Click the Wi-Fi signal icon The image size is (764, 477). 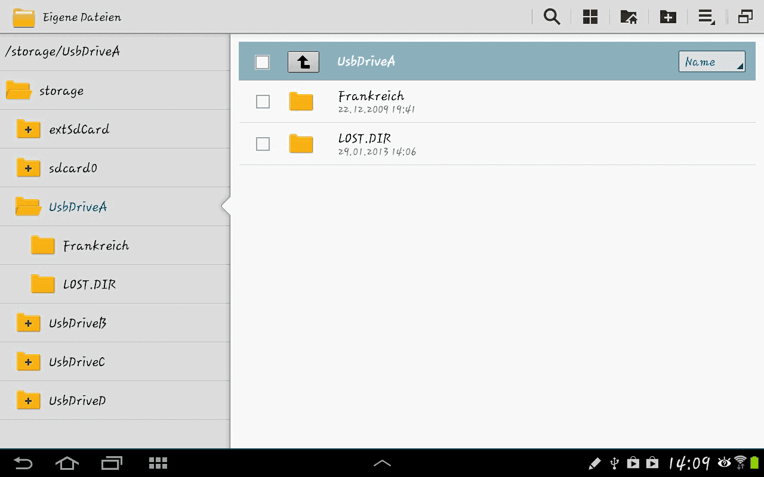[x=741, y=463]
